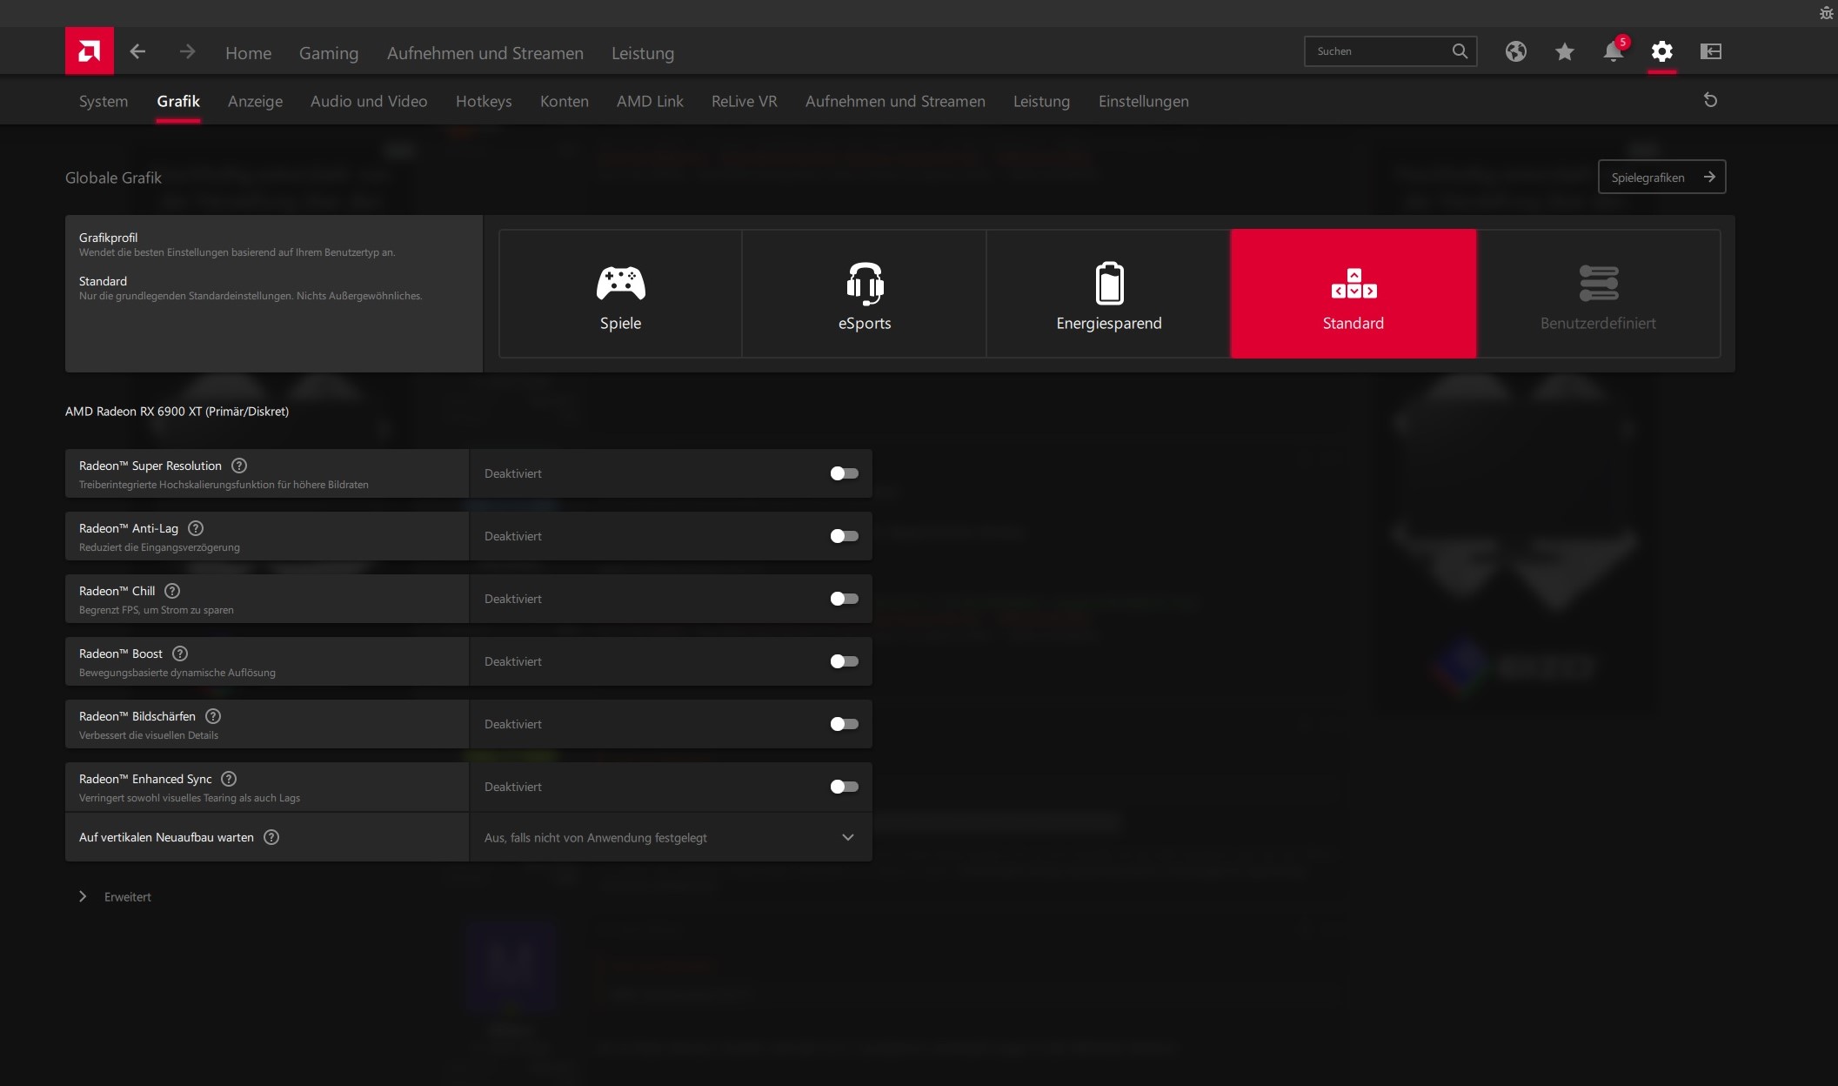
Task: Switch to the Hotkeys tab
Action: 484,101
